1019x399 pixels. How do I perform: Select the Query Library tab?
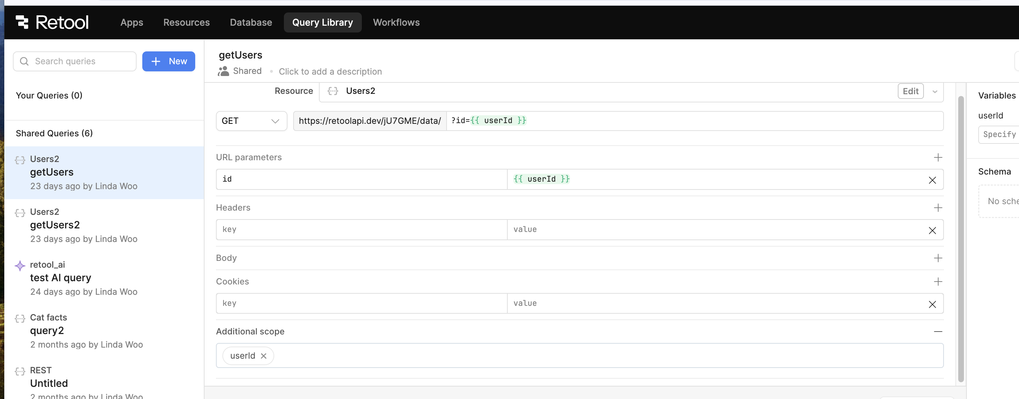pyautogui.click(x=323, y=22)
